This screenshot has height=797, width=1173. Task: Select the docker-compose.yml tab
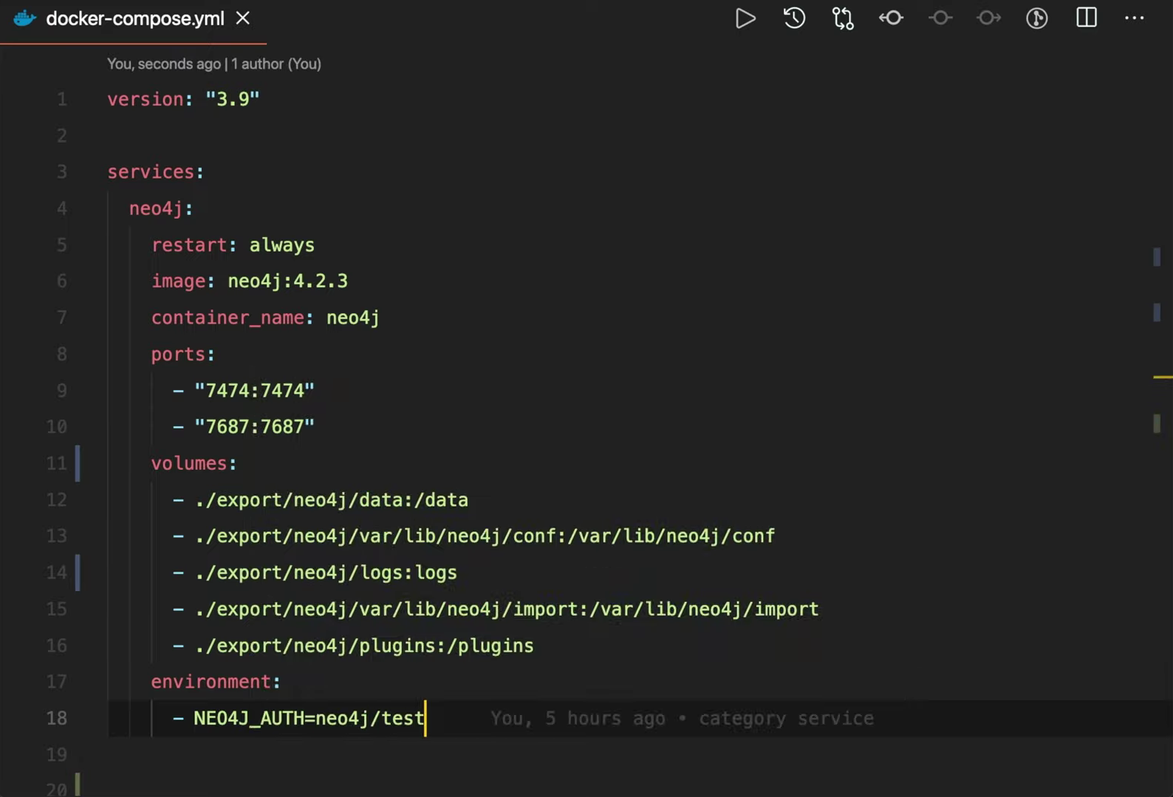tap(134, 19)
